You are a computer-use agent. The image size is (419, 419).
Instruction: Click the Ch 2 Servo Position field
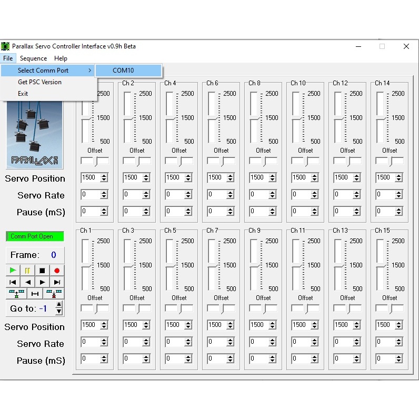coord(136,177)
